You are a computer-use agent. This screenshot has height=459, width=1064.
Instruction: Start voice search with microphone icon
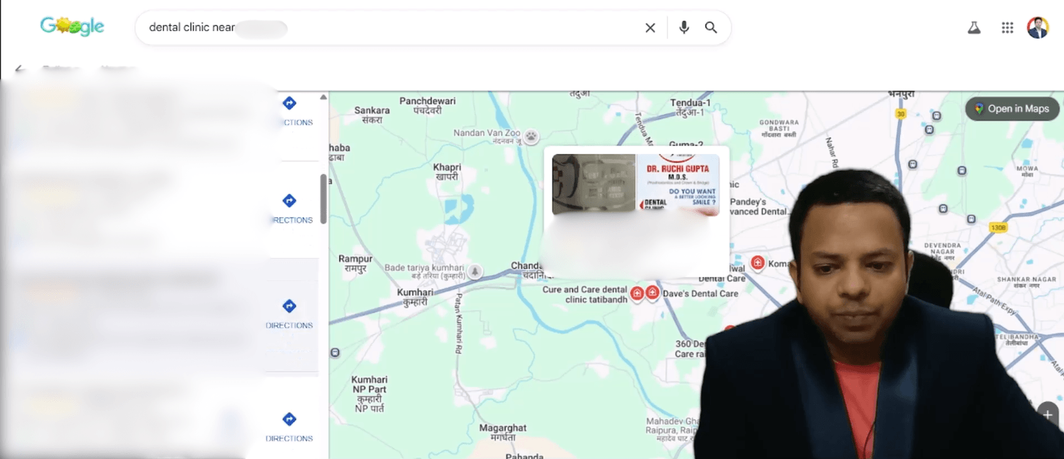tap(684, 28)
